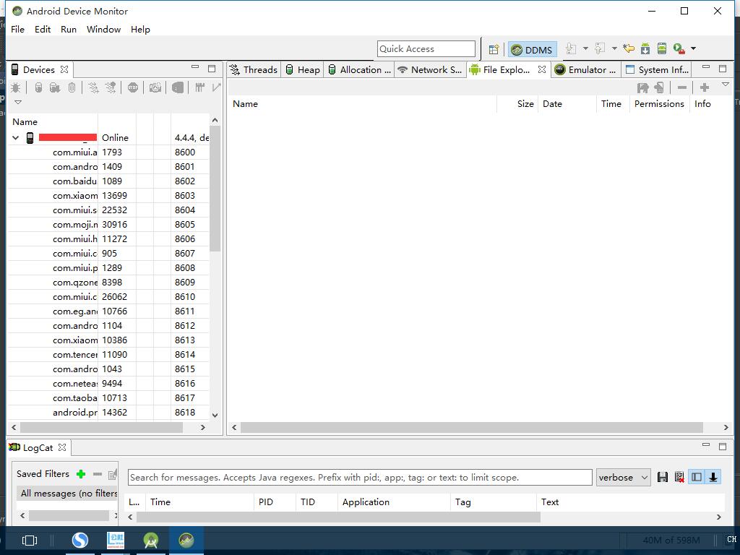This screenshot has width=740, height=555.
Task: Click the Push file onto device icon
Action: pyautogui.click(x=659, y=87)
